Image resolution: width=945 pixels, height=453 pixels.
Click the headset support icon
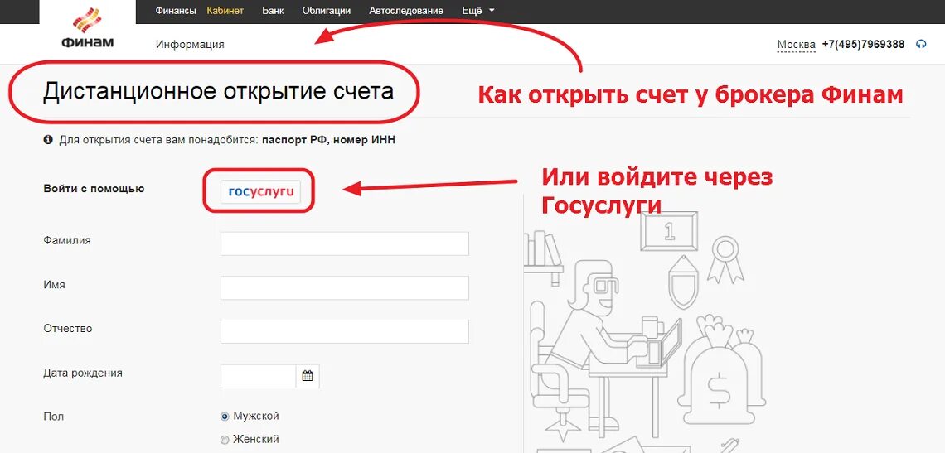920,44
